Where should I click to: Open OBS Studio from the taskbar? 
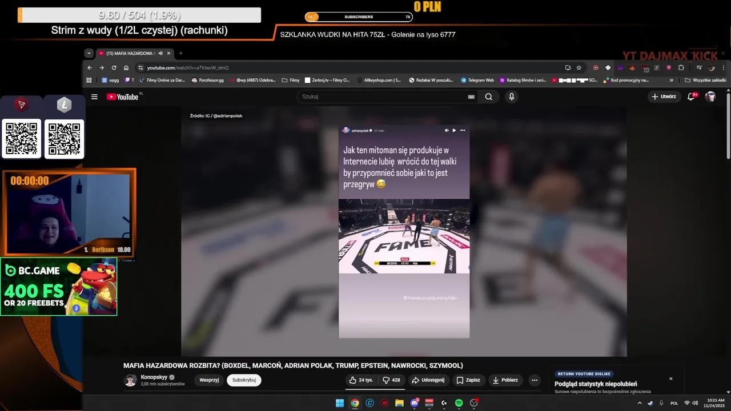[473, 403]
